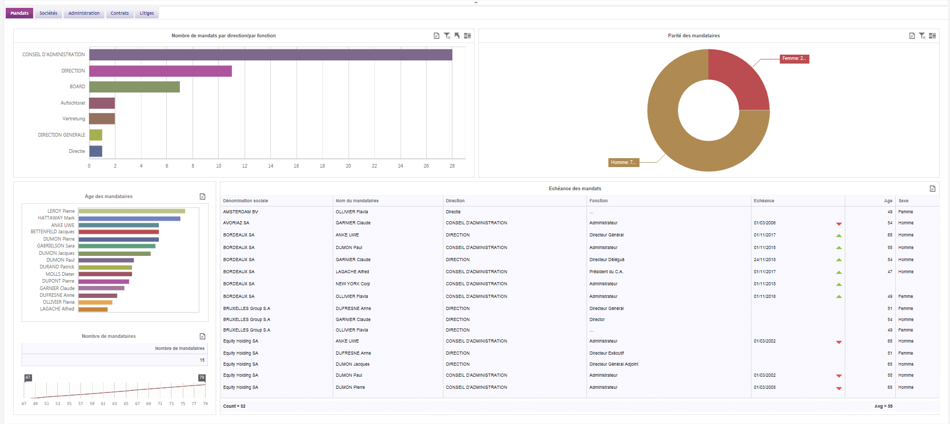Click Directeur Délégué cell
Viewport: 950px width, 424px height.
click(607, 260)
